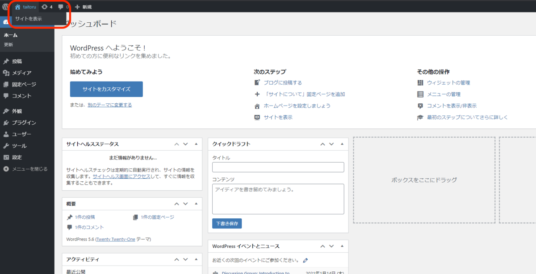
Task: Click the ホームページを設定しましょう link
Action: click(x=297, y=106)
